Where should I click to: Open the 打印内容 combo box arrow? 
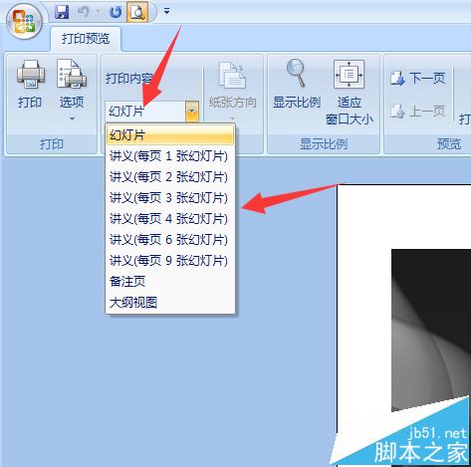(x=192, y=112)
